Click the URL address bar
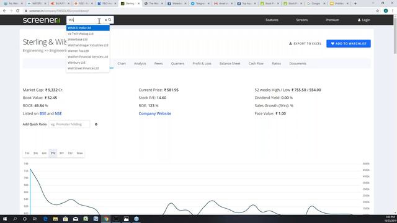The image size is (397, 223). (x=197, y=11)
